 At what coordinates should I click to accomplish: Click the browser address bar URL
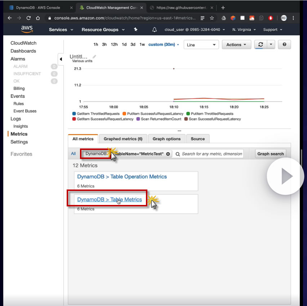pos(125,18)
